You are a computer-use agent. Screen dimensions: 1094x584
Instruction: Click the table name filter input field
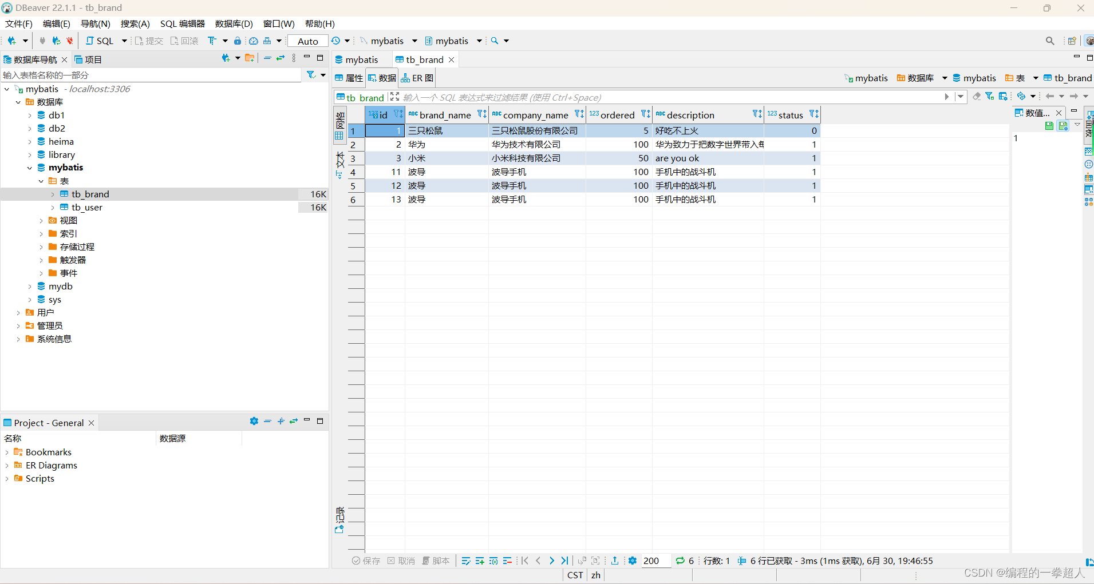151,75
